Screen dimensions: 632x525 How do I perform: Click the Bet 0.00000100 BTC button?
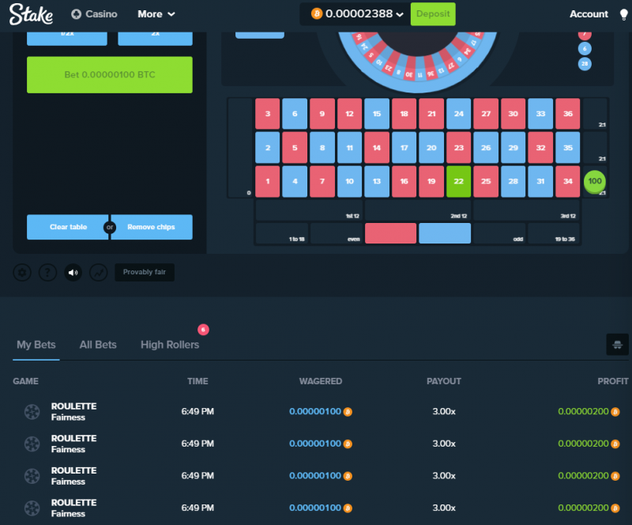click(x=110, y=74)
